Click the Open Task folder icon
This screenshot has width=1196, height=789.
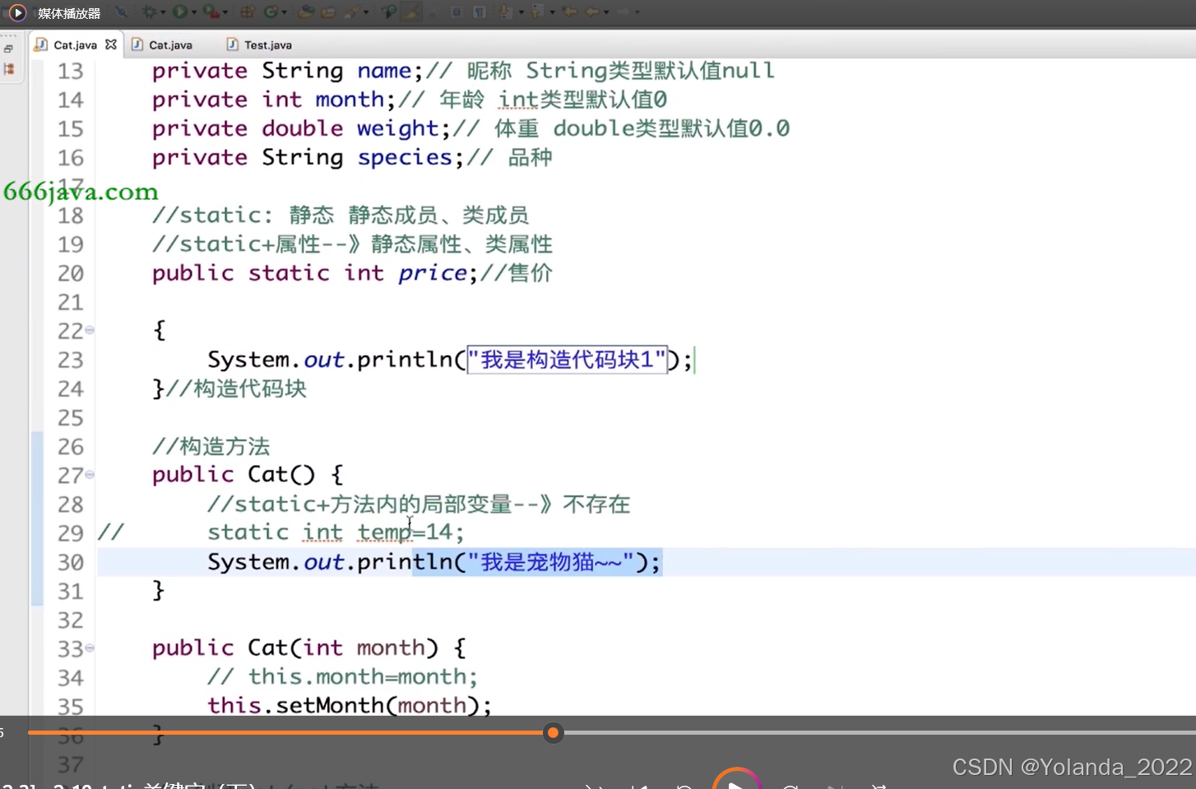point(328,12)
